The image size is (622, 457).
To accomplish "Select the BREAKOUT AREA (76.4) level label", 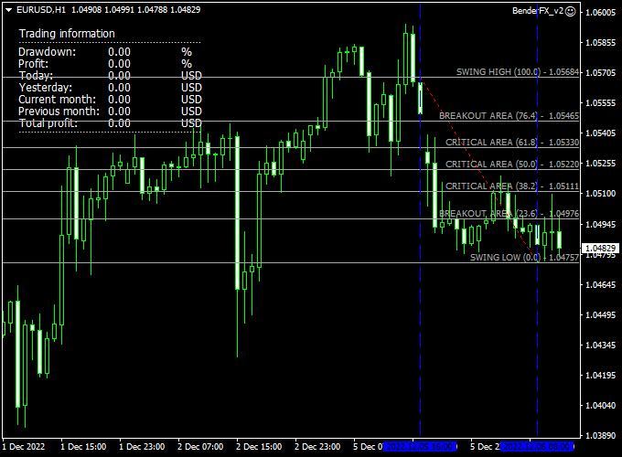I will pos(509,117).
